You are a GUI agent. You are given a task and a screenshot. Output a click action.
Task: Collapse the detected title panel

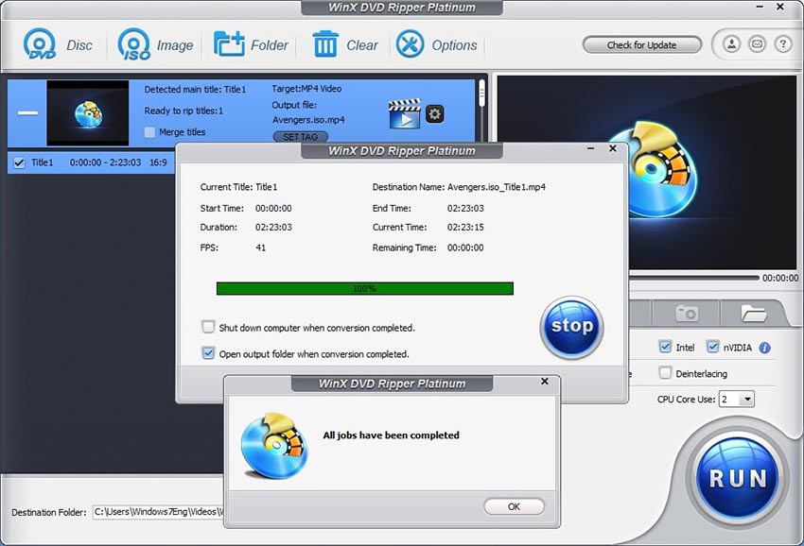(27, 113)
